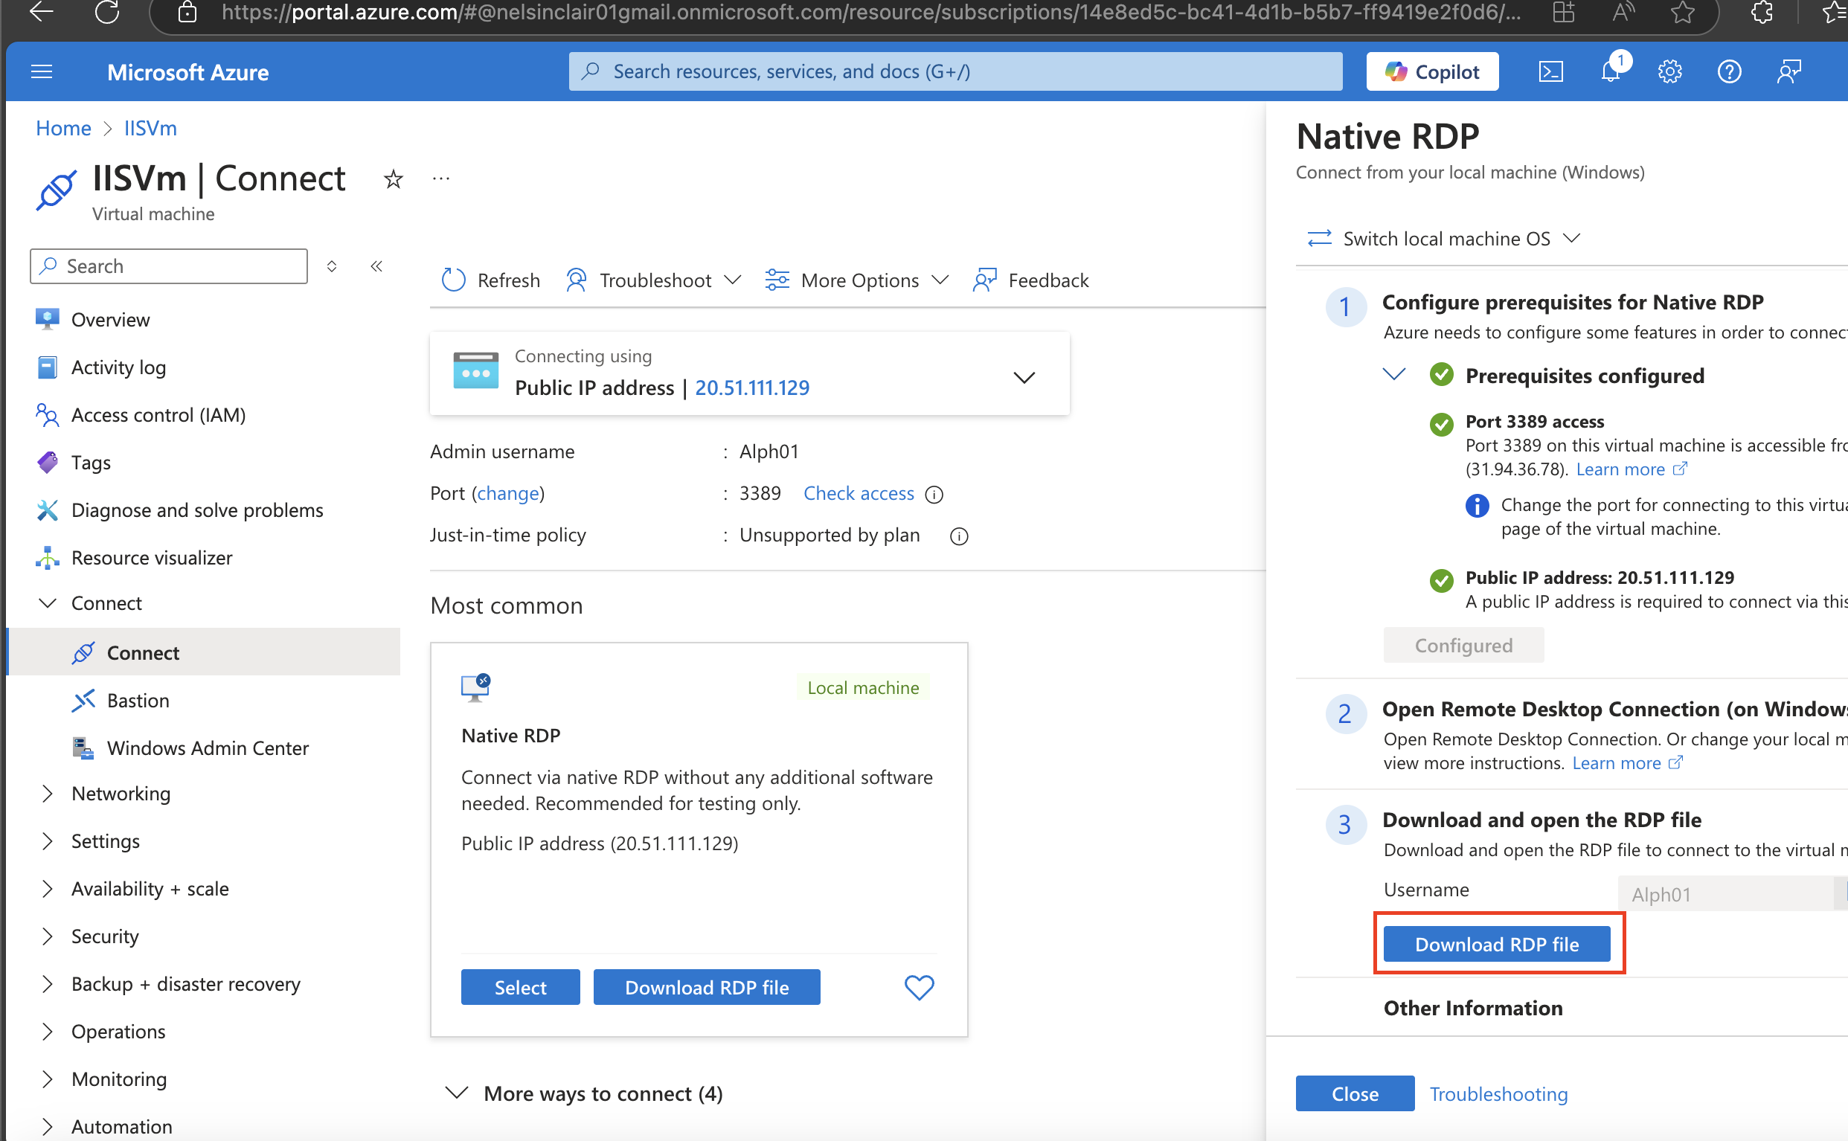Image resolution: width=1848 pixels, height=1141 pixels.
Task: Open the Azure portal hamburger menu
Action: click(x=42, y=72)
